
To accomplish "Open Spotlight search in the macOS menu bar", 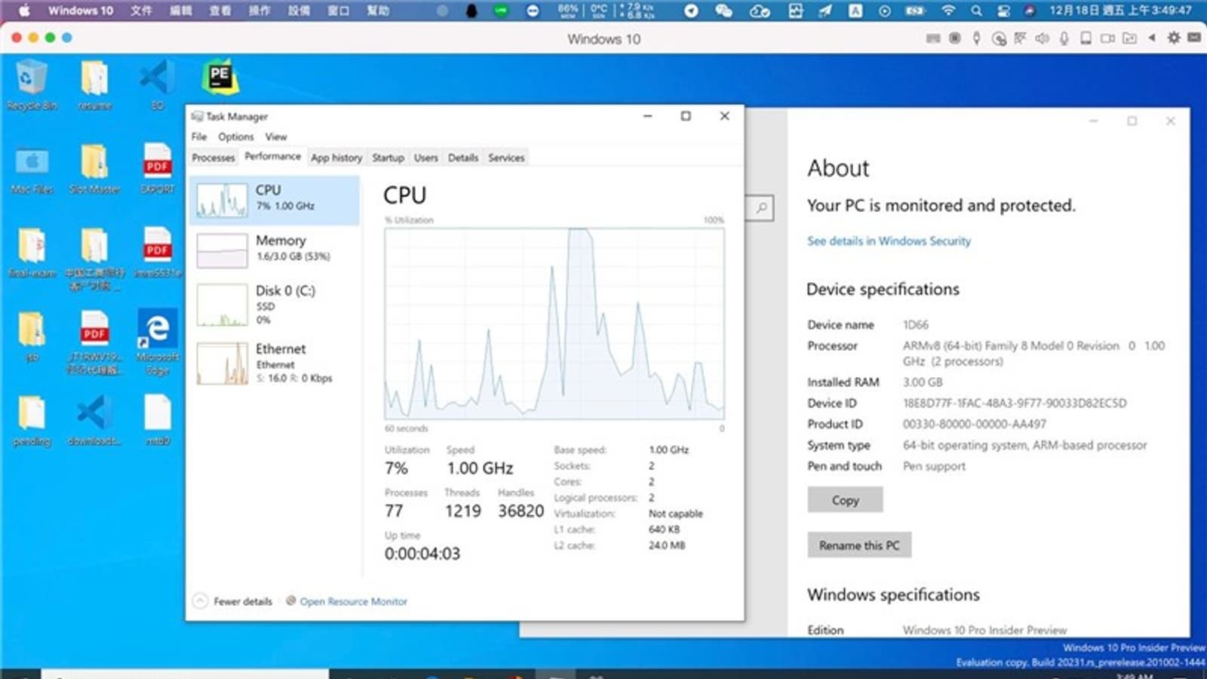I will pyautogui.click(x=976, y=11).
